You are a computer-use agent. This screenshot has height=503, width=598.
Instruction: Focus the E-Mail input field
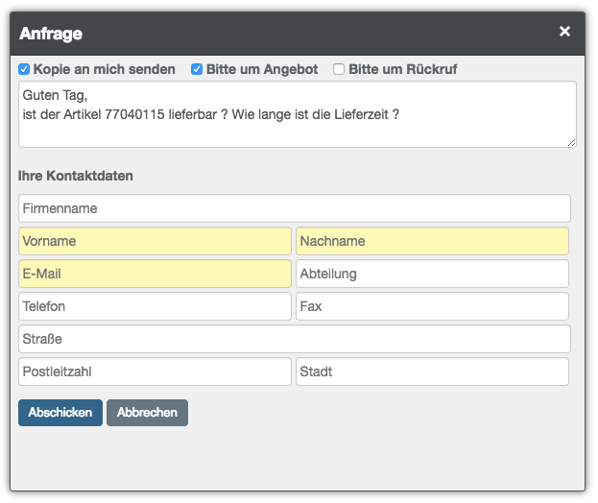155,274
